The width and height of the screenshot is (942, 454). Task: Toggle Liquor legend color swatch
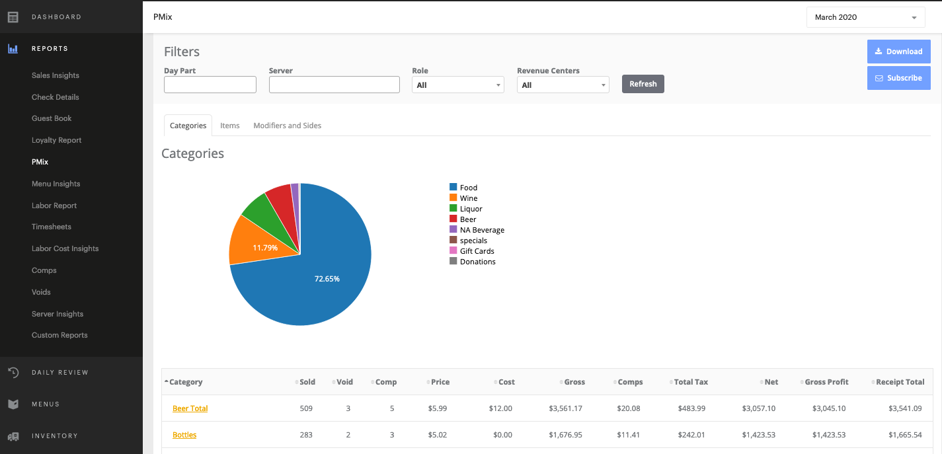click(453, 208)
